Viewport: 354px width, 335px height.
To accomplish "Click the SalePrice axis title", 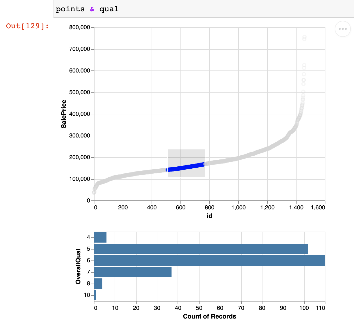I will (64, 114).
